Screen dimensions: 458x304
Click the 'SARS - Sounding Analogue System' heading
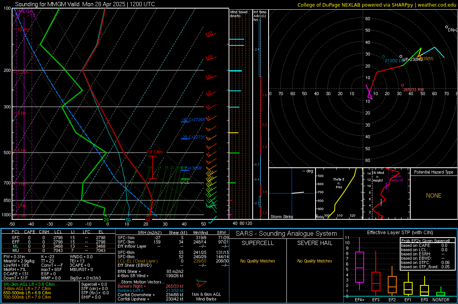tap(286, 234)
